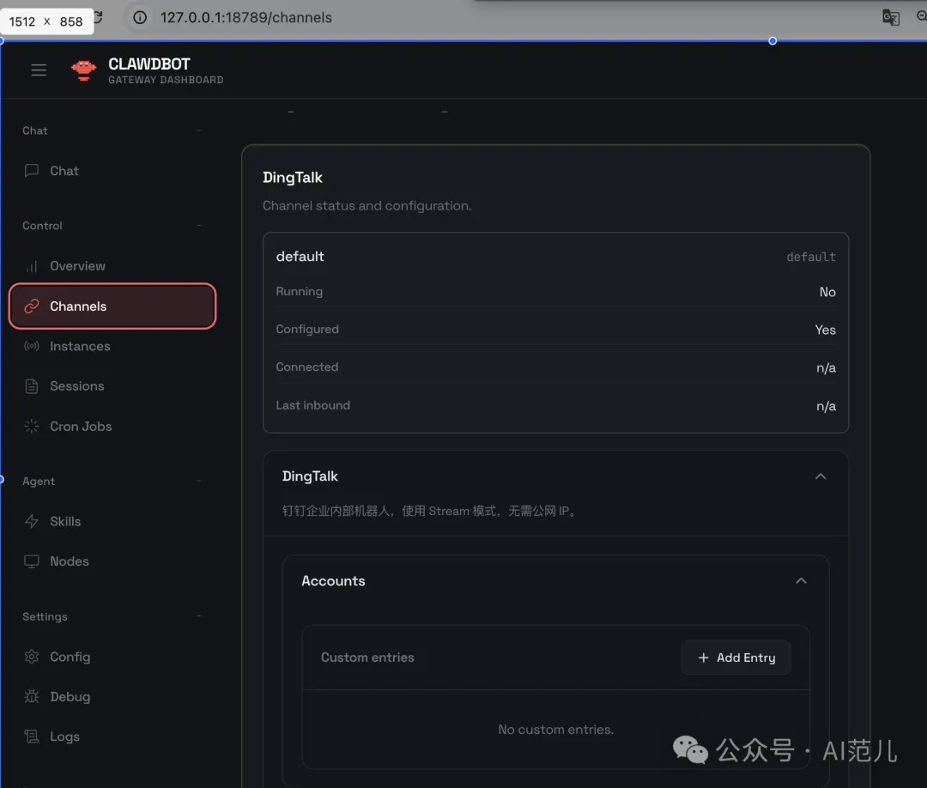
Task: Click the Add Entry button
Action: tap(736, 658)
